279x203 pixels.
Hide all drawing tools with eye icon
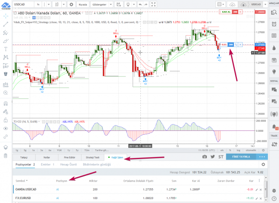(x=6, y=128)
